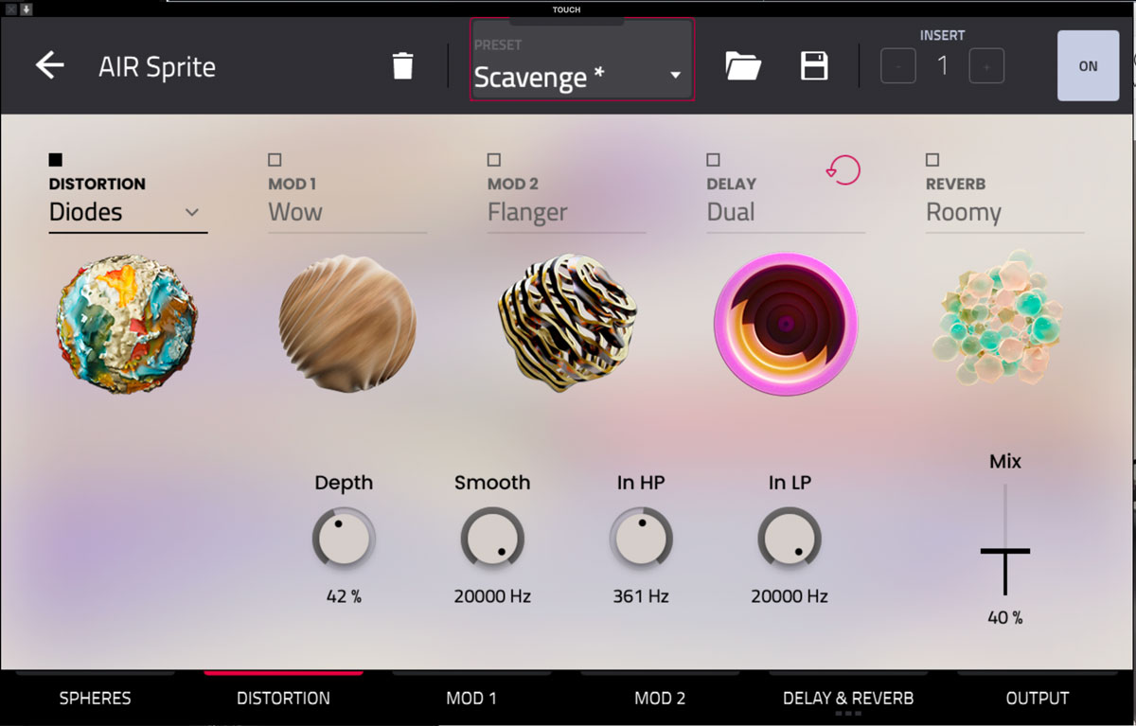The image size is (1136, 726).
Task: Select the striped MOD 2 Flanger sphere
Action: coord(567,322)
